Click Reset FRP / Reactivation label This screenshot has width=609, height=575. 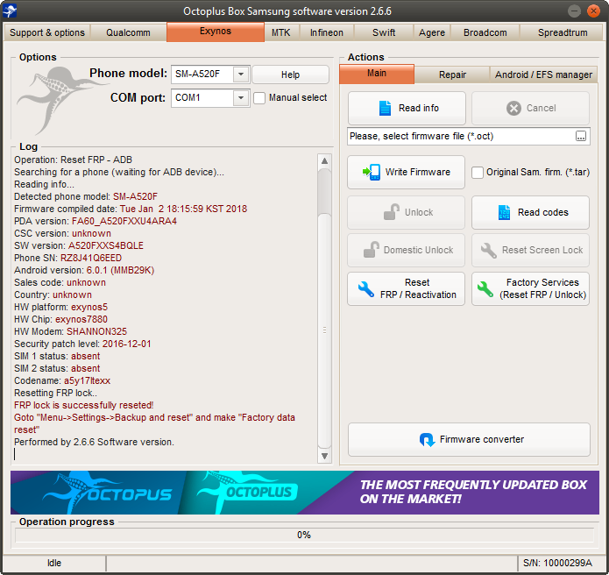pos(418,288)
